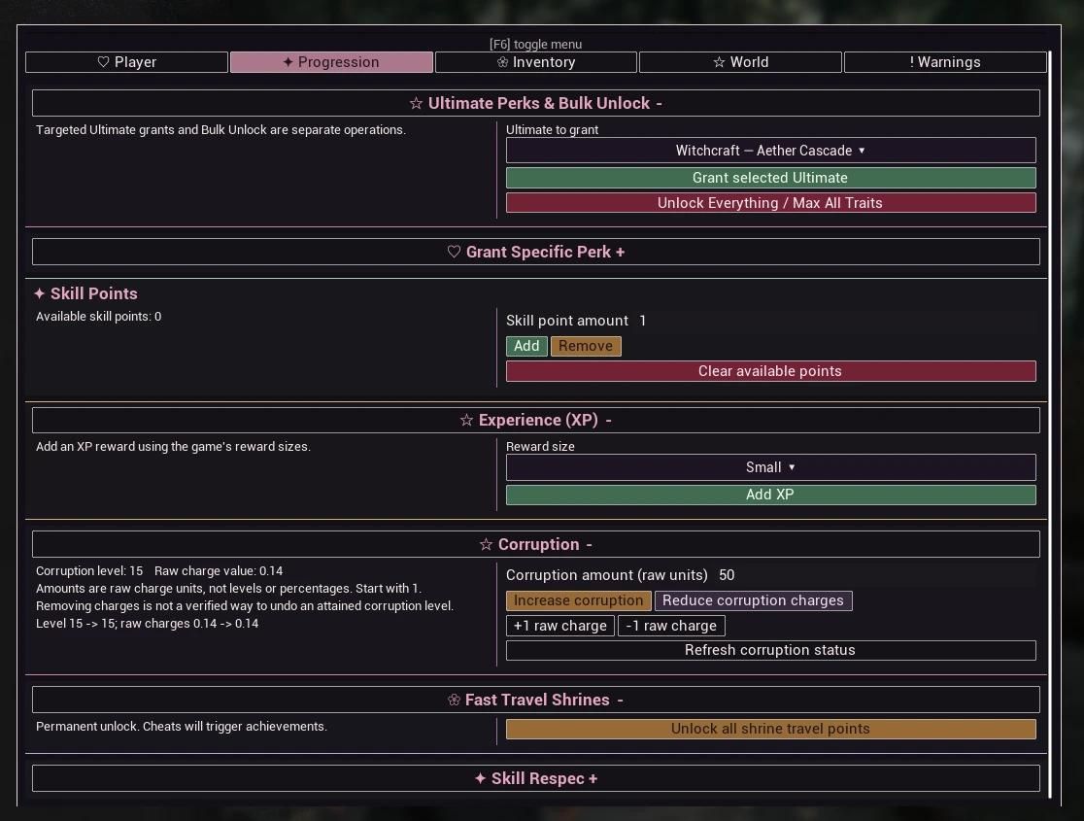This screenshot has width=1084, height=821.
Task: Click the 'Raw charge value: 0.14' text
Action: [x=219, y=571]
